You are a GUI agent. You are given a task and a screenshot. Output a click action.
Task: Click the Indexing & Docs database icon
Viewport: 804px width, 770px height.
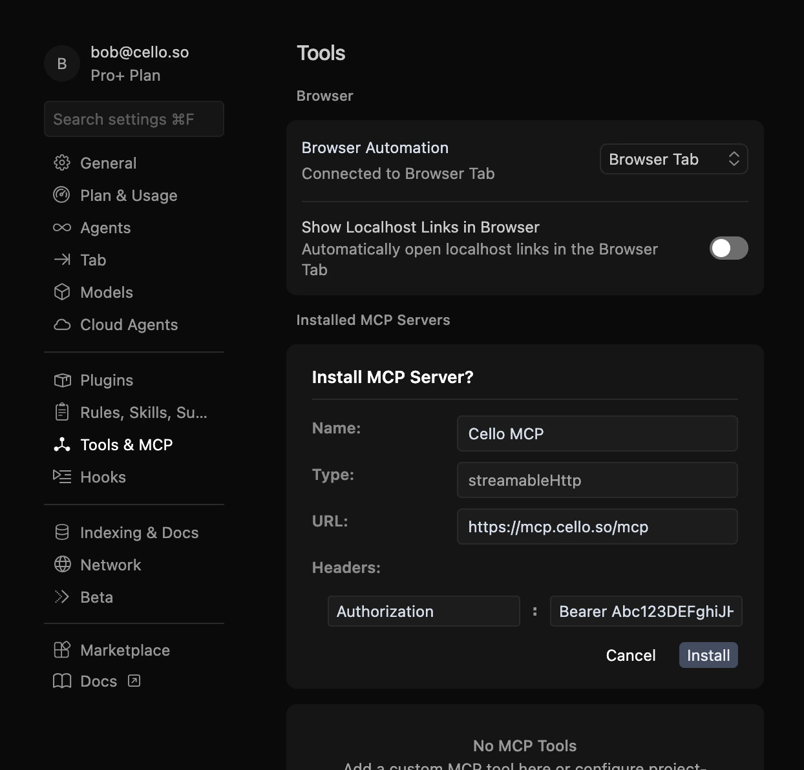pyautogui.click(x=62, y=532)
